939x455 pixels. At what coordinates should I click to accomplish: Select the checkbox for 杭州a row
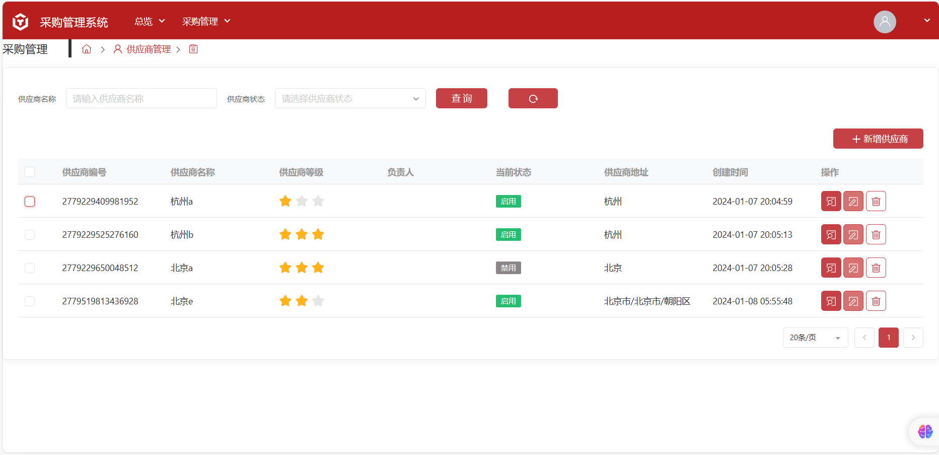(30, 202)
